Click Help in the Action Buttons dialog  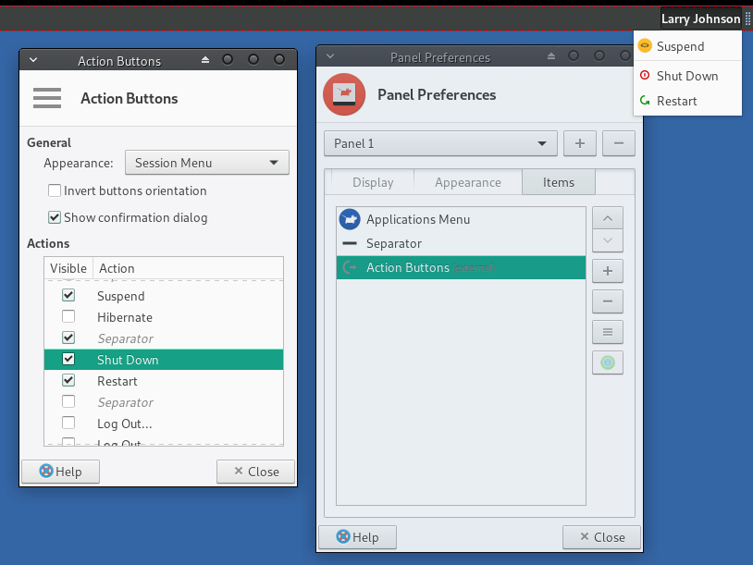tap(60, 472)
